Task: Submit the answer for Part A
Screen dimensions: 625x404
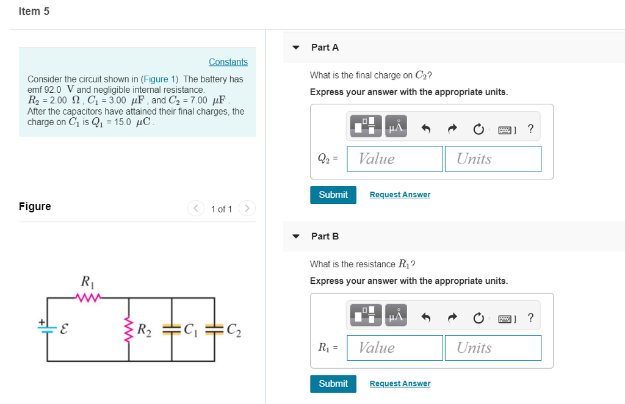Action: pos(333,195)
